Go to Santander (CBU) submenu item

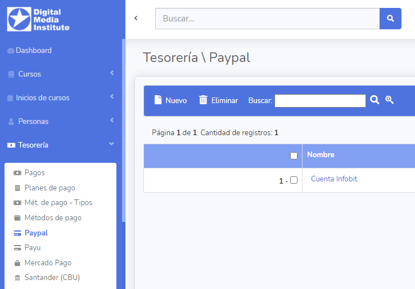pos(52,278)
